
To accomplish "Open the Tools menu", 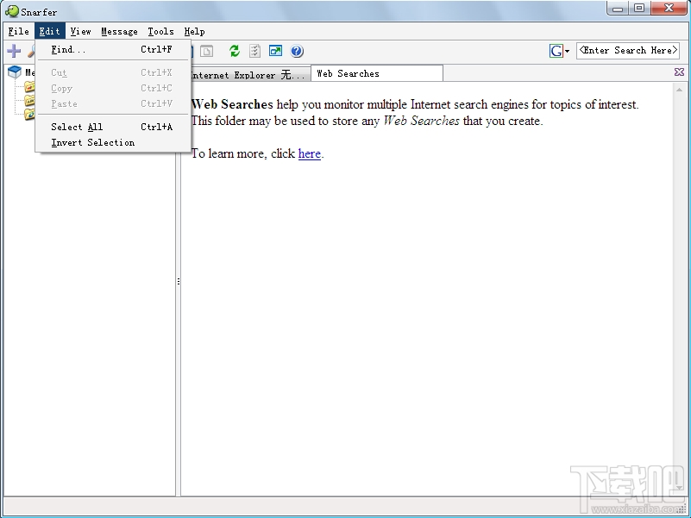I will 160,31.
